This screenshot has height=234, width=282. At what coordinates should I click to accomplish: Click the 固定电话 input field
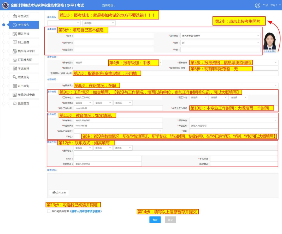point(108,164)
